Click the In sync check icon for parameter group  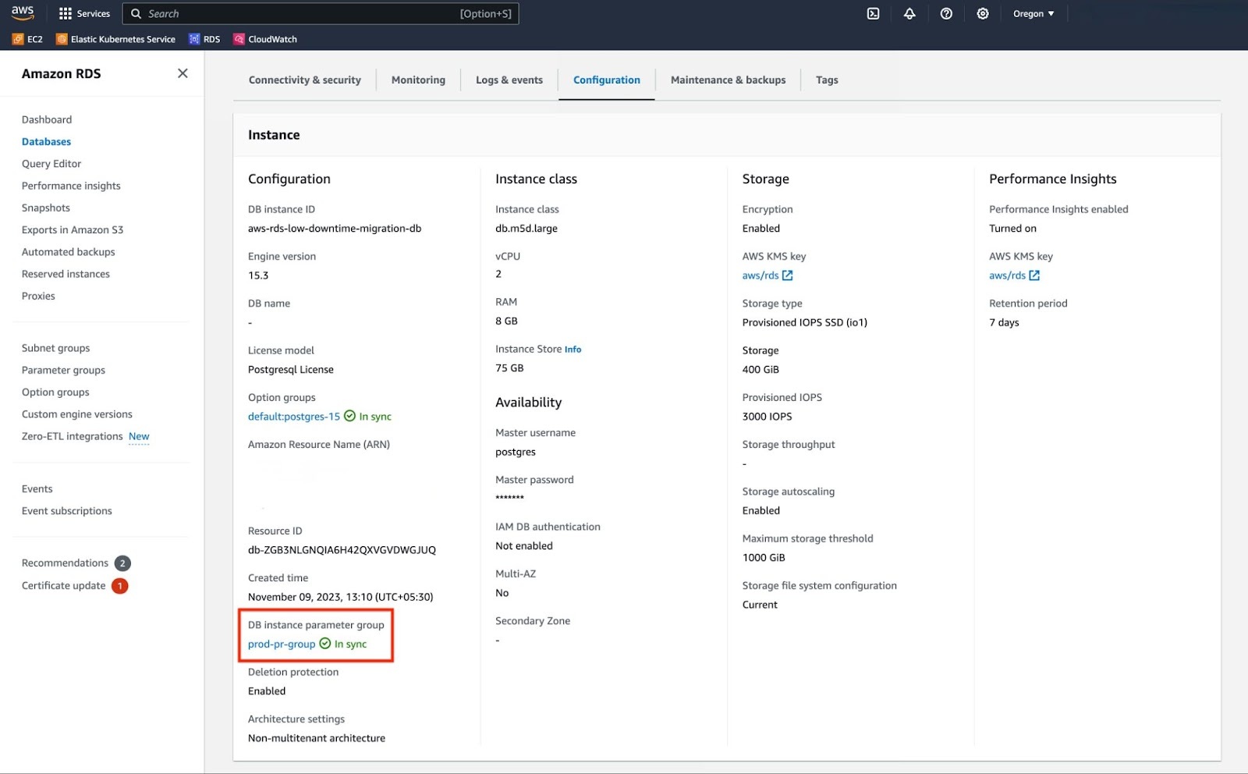coord(325,644)
